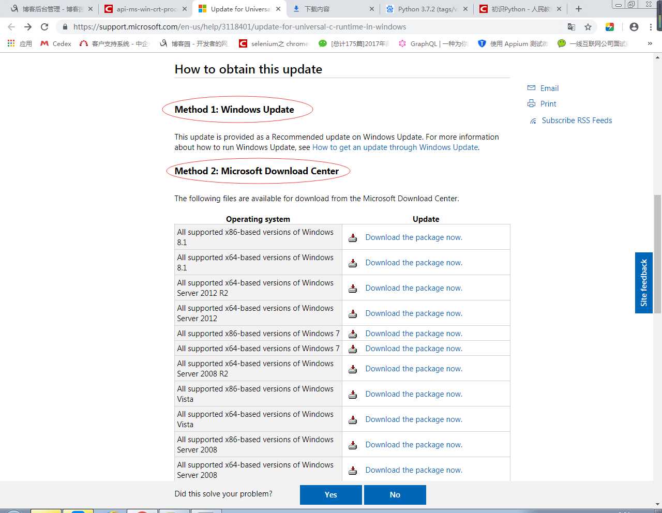
Task: Click Download the package now for Server 2008 R2
Action: pyautogui.click(x=414, y=369)
